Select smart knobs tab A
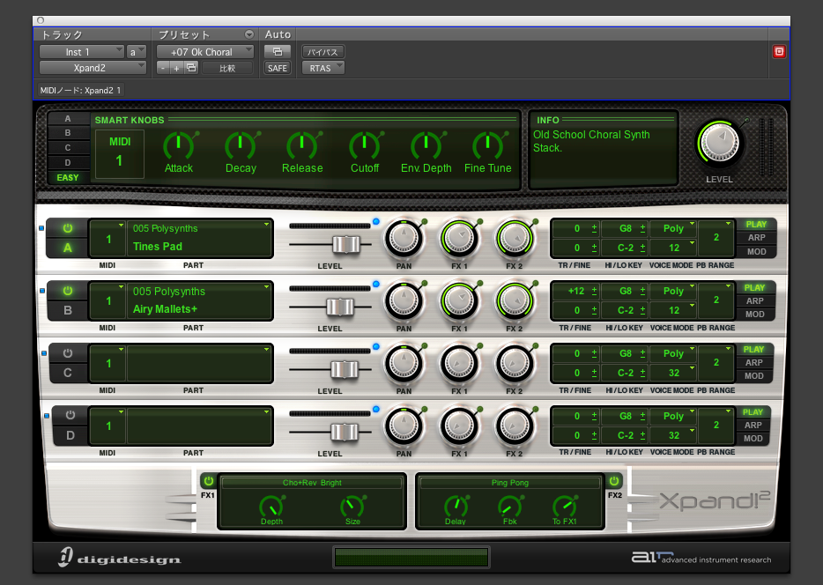This screenshot has width=823, height=585. 68,119
